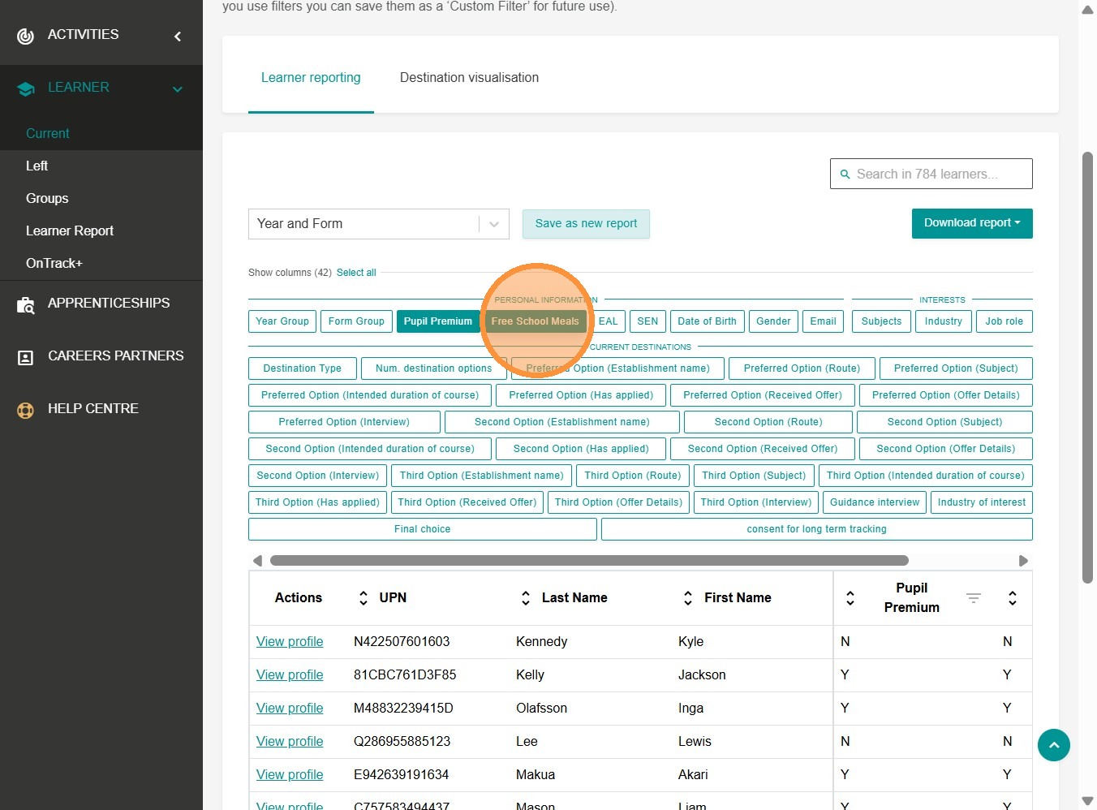1097x810 pixels.
Task: Click the Help Centre lifebuoy icon
Action: coord(26,410)
